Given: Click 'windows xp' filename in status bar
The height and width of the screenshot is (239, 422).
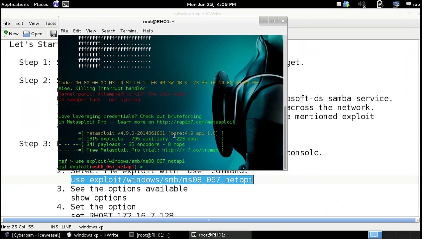Looking at the screenshot, I should (x=91, y=227).
